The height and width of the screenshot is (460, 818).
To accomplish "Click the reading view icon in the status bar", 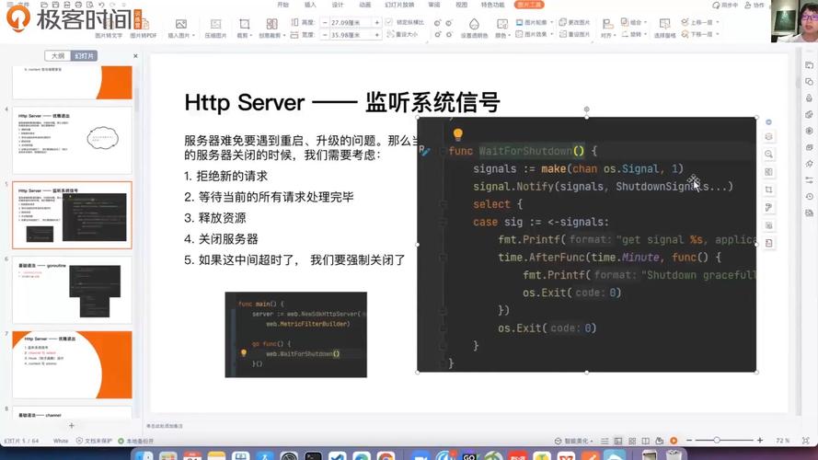I will point(645,441).
